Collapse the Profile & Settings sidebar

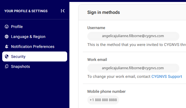63,11
